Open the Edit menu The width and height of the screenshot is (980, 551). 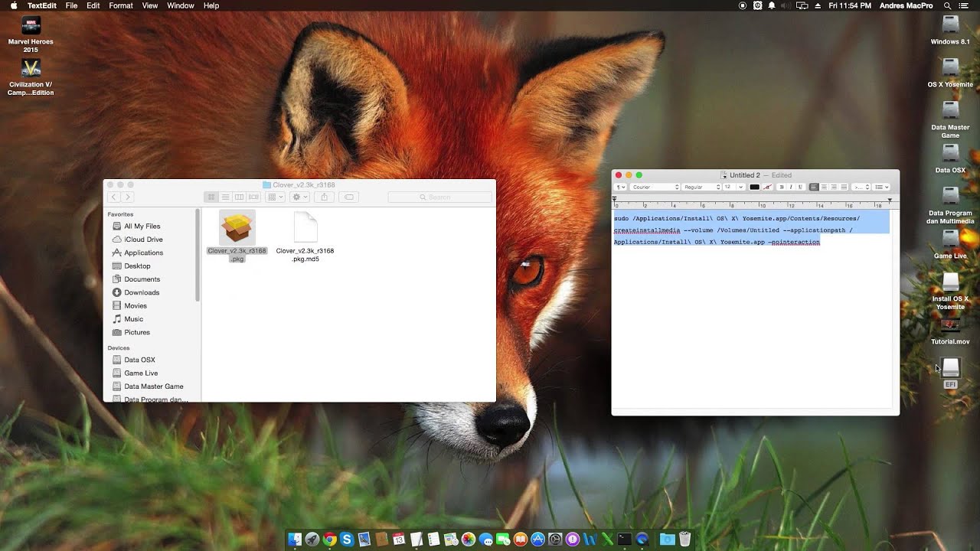(93, 5)
